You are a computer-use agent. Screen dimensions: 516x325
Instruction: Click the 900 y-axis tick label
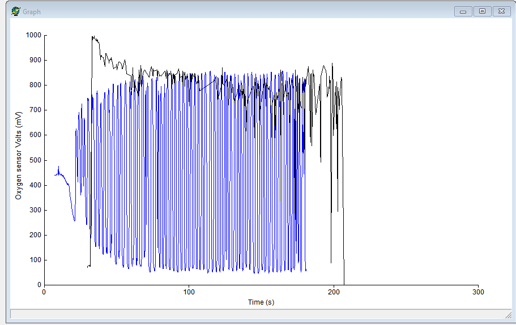pyautogui.click(x=36, y=60)
